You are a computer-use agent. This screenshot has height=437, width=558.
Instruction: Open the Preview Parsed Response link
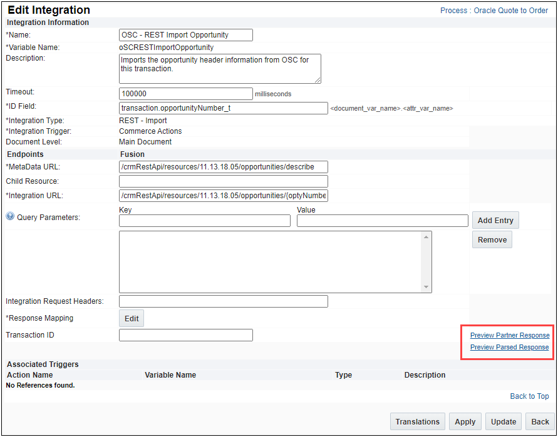(509, 348)
